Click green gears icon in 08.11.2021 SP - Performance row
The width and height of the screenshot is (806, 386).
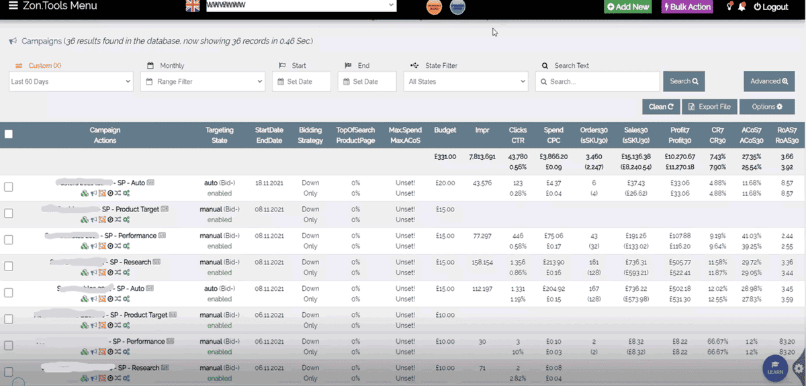[126, 246]
